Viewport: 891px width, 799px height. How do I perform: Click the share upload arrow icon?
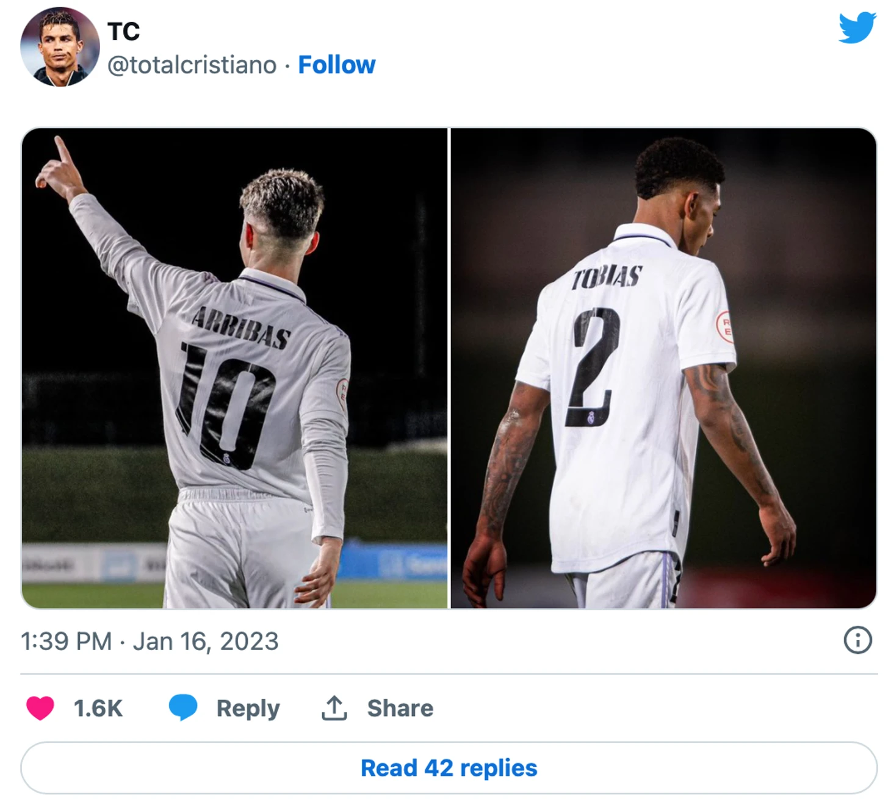334,708
